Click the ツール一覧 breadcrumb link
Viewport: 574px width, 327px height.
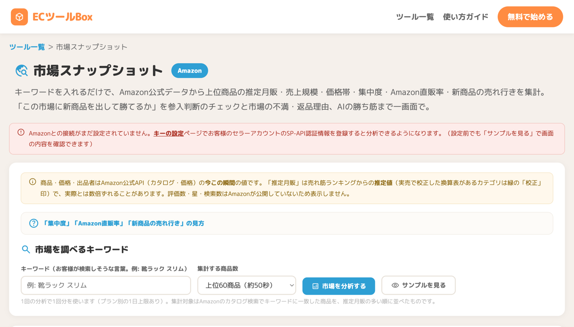click(27, 47)
